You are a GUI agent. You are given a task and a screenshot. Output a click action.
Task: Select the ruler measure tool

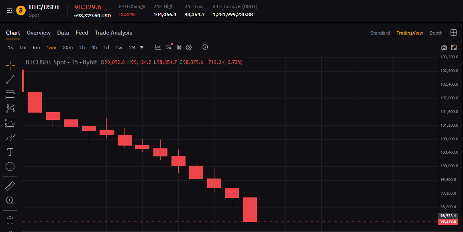pyautogui.click(x=10, y=186)
